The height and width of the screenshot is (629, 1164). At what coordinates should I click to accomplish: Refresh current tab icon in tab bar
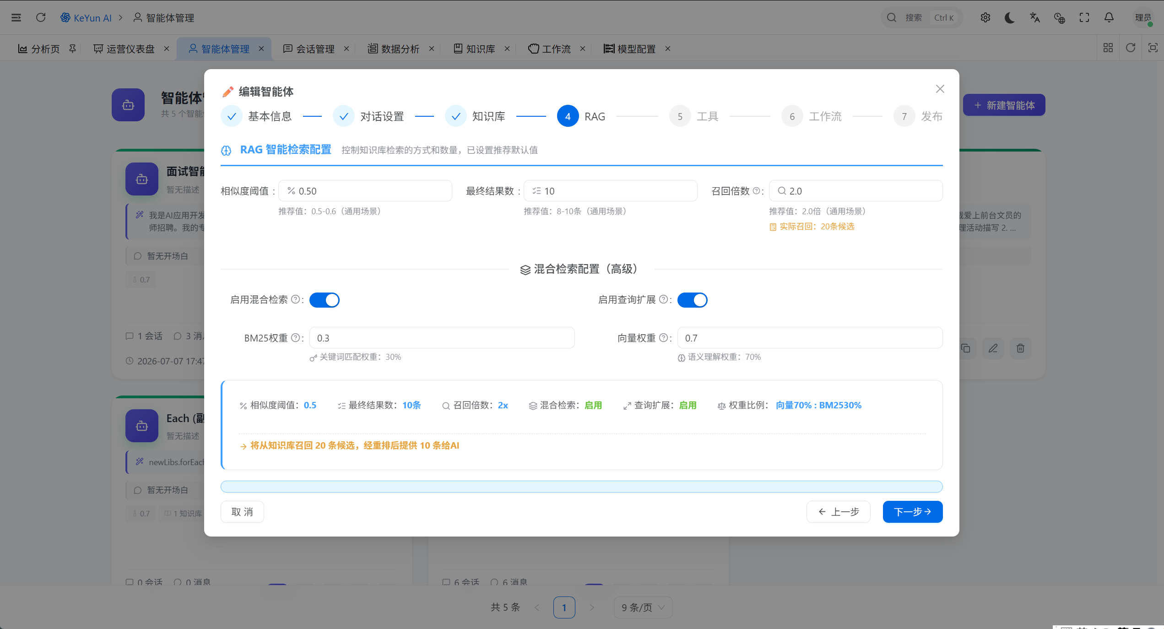[x=1131, y=48]
